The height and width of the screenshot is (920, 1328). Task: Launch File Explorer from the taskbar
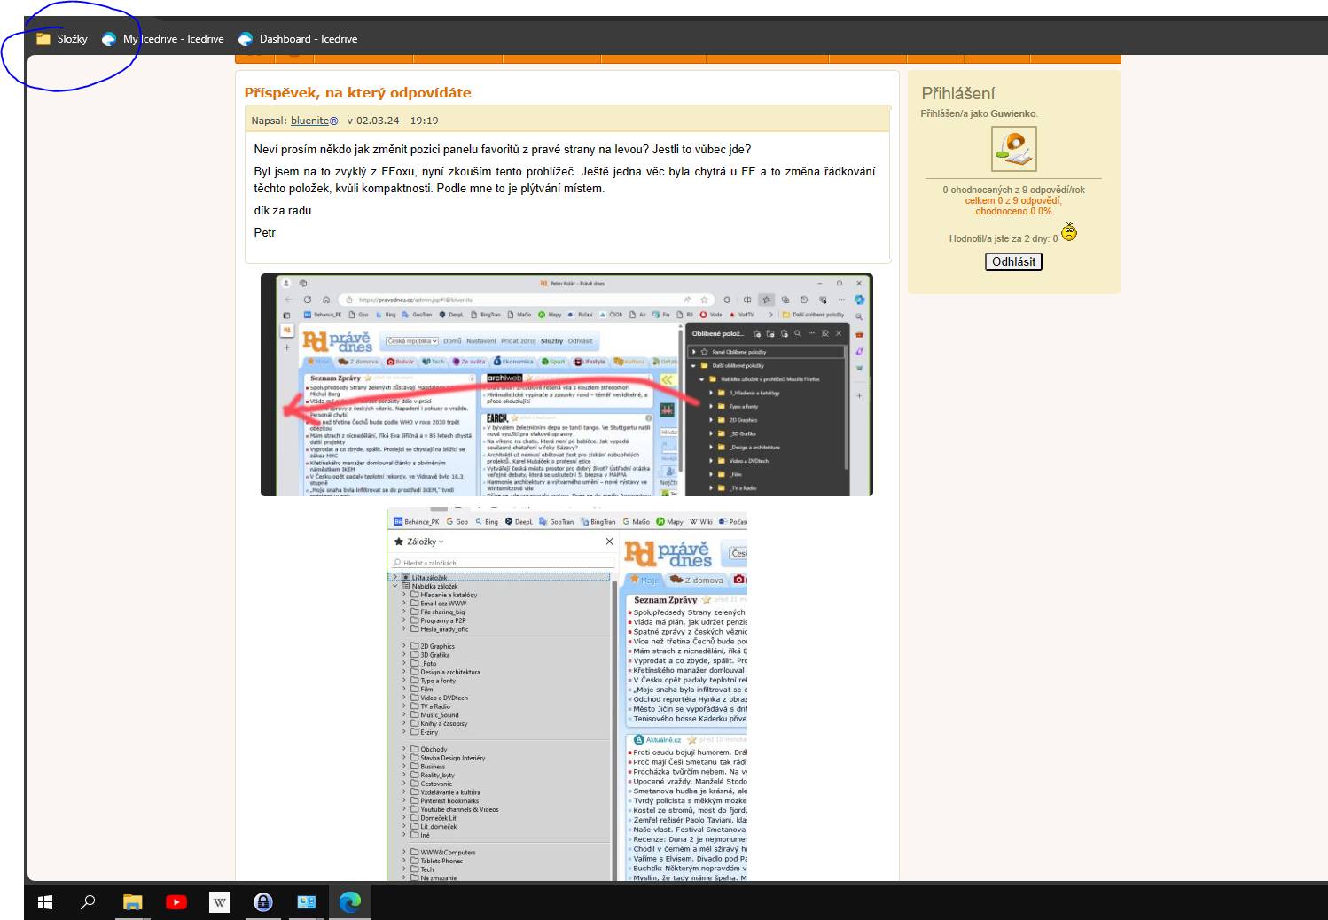(x=132, y=902)
